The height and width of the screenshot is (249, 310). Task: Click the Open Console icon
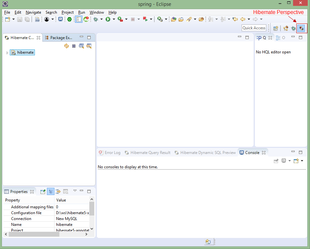pos(296,161)
